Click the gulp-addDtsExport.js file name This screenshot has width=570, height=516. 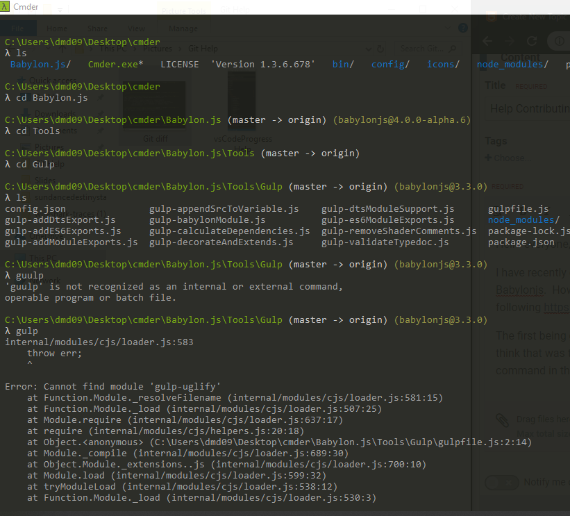[60, 220]
